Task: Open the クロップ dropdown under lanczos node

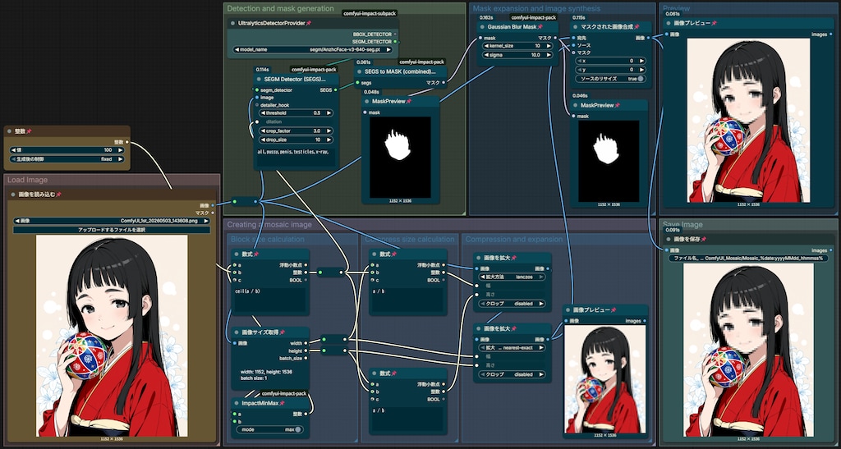Action: (512, 303)
